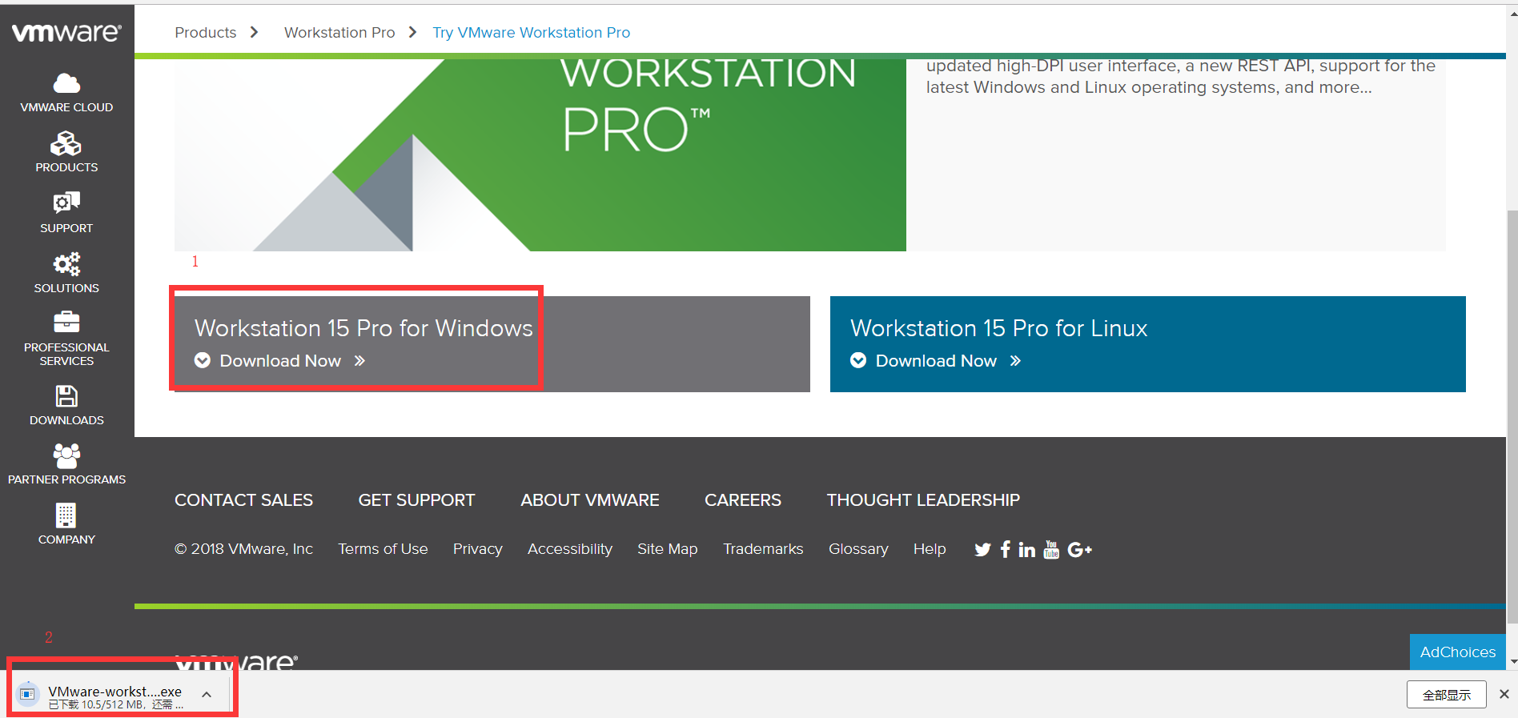Open the Downloads floppy disk icon
Viewport: 1518px width, 718px height.
pos(66,396)
